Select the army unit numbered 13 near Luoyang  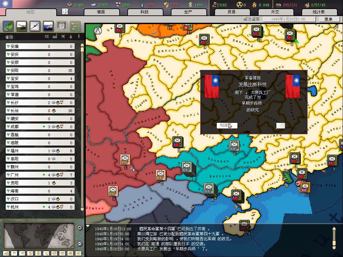[257, 31]
